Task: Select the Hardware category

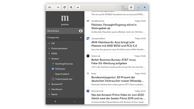Action: tap(57, 89)
